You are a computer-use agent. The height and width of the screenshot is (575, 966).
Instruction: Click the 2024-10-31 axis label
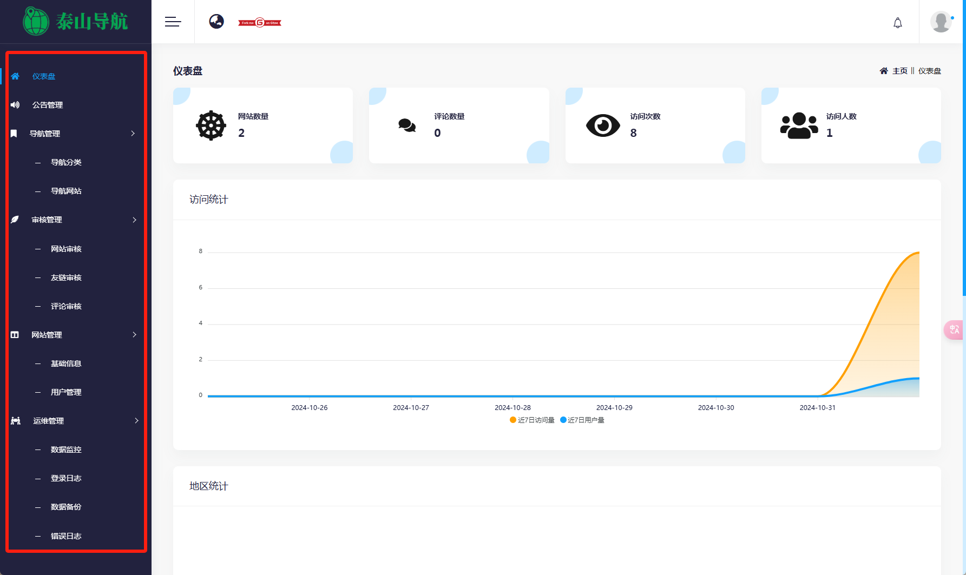pyautogui.click(x=817, y=408)
